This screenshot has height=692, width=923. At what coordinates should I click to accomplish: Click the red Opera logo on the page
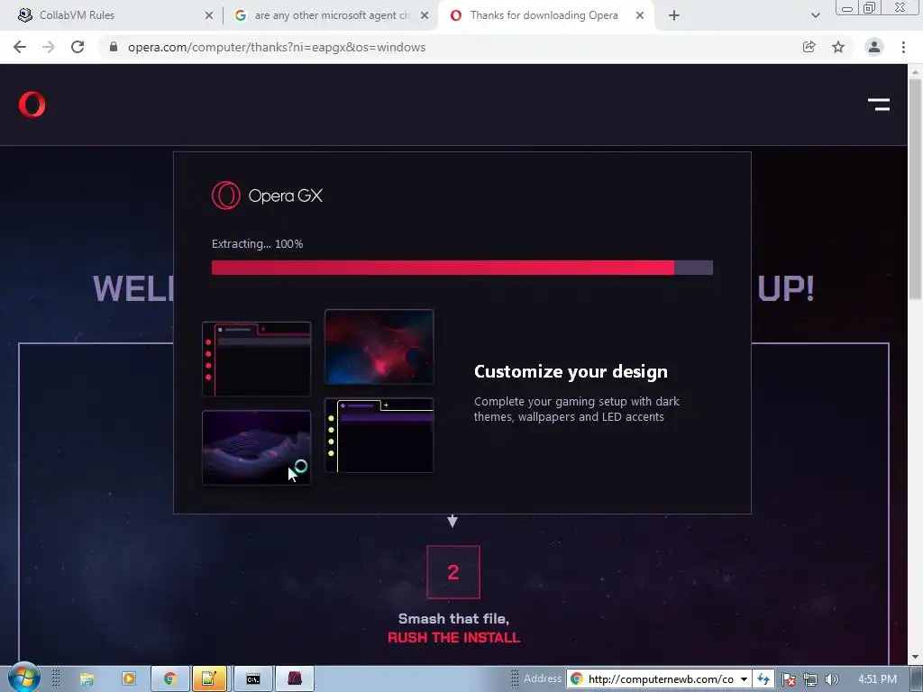[32, 105]
